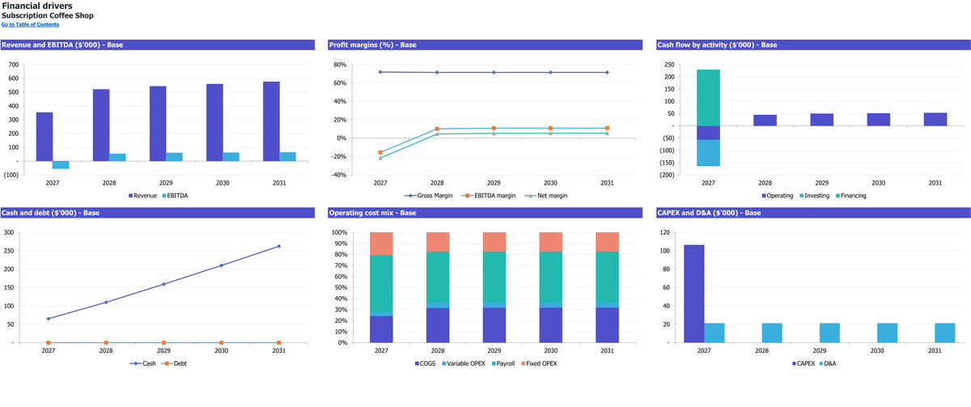The height and width of the screenshot is (407, 971).
Task: Select the Operating cost mix header
Action: [x=486, y=213]
